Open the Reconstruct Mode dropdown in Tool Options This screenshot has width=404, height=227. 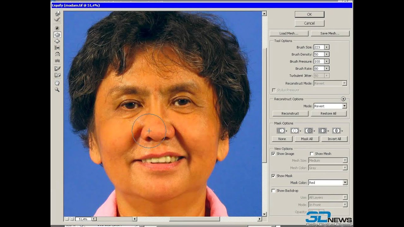[330, 83]
